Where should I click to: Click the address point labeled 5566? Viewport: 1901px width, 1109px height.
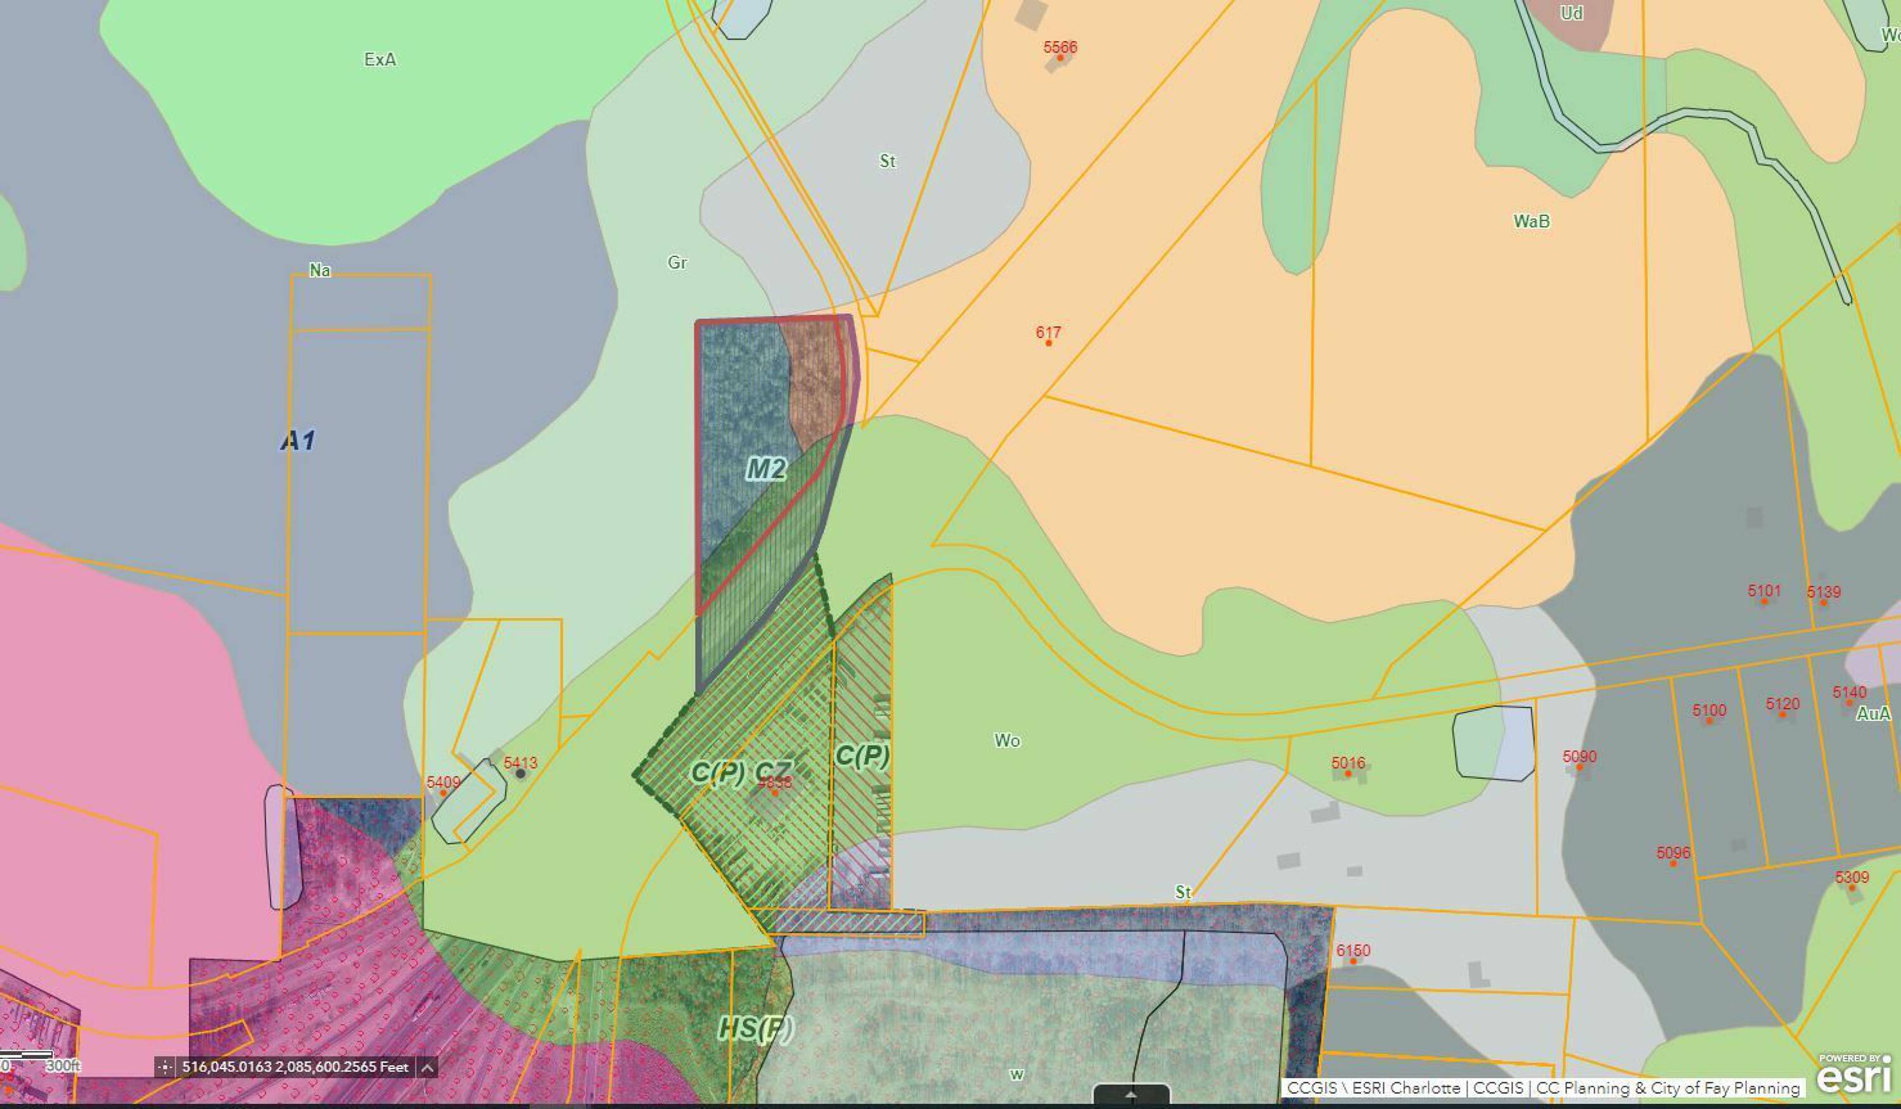coord(1060,57)
